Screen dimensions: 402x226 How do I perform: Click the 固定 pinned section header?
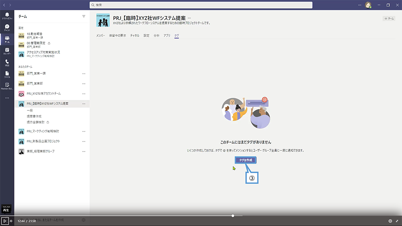coord(21,28)
